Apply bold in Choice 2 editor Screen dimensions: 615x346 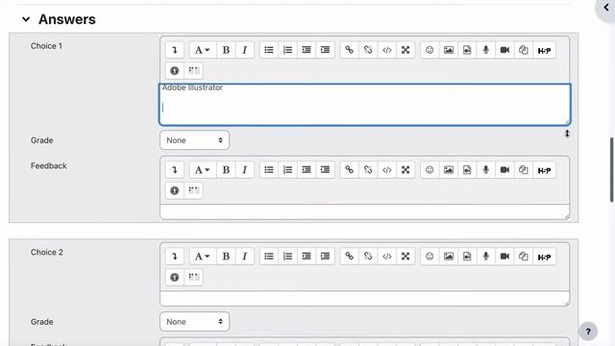point(226,257)
